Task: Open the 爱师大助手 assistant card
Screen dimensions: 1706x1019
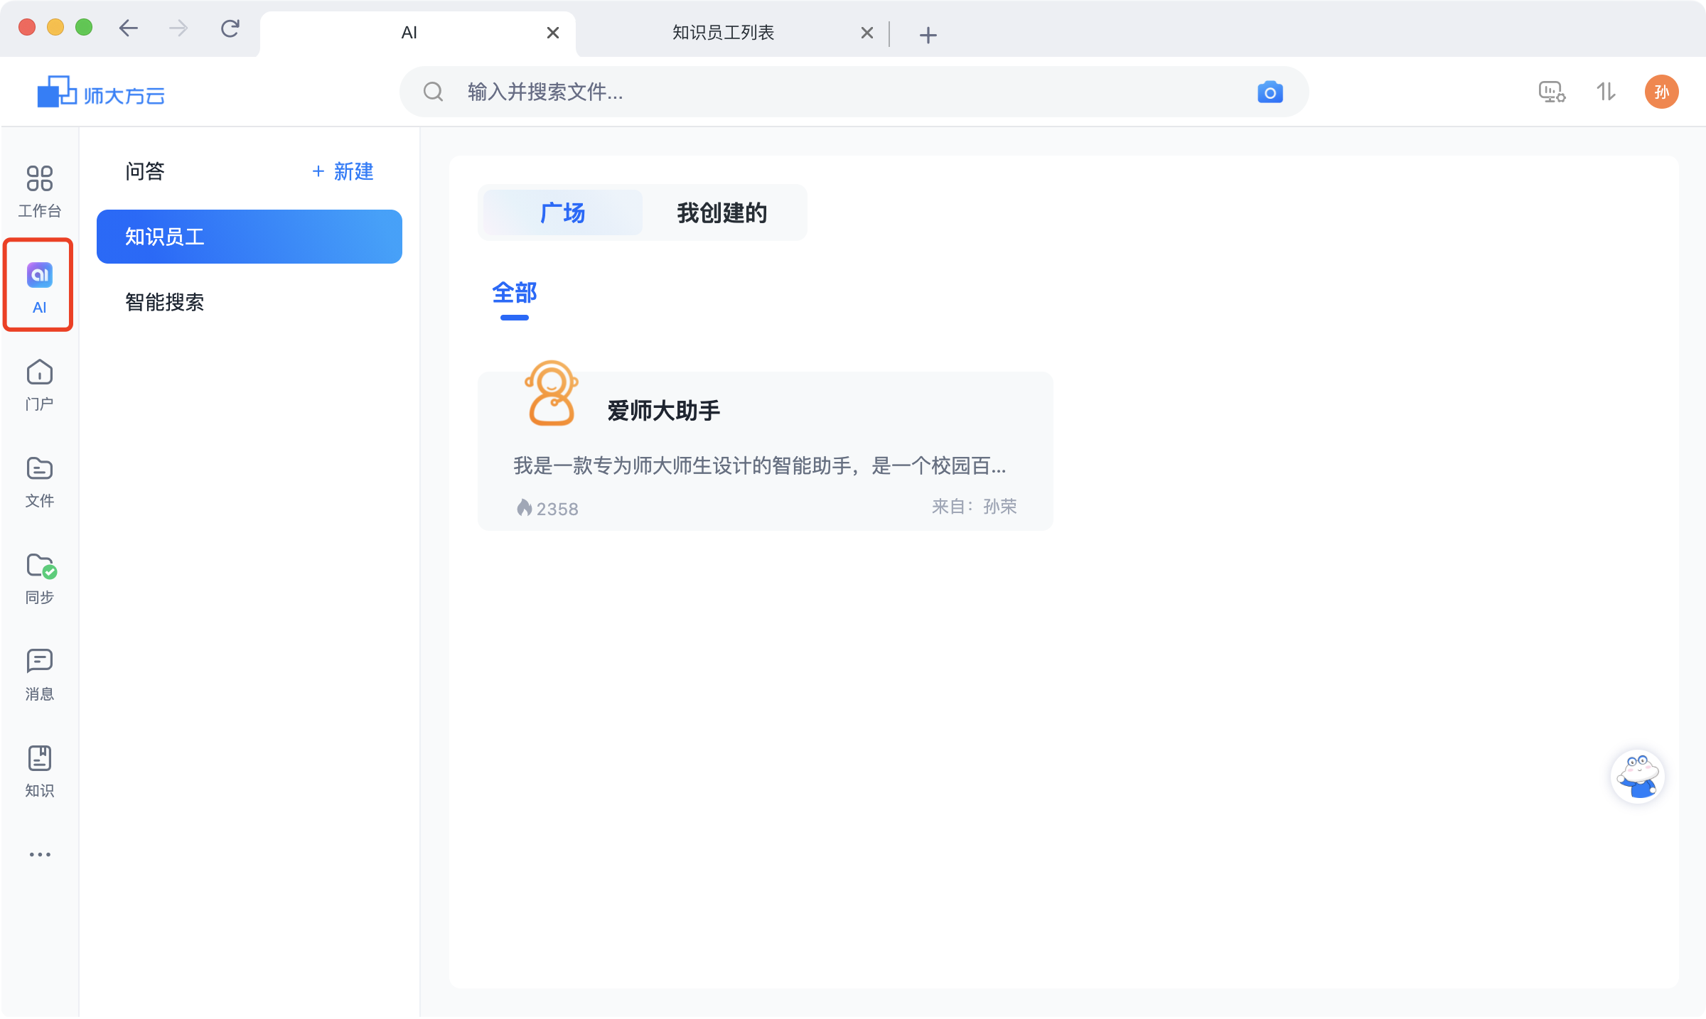Action: [765, 451]
